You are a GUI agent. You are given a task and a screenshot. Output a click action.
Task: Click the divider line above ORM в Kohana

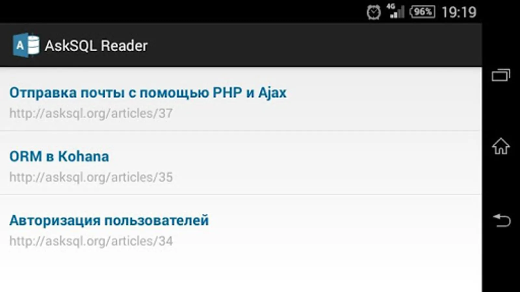[x=240, y=131]
